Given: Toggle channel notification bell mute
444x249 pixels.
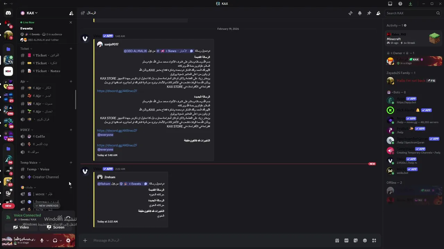Looking at the screenshot, I should (x=360, y=13).
